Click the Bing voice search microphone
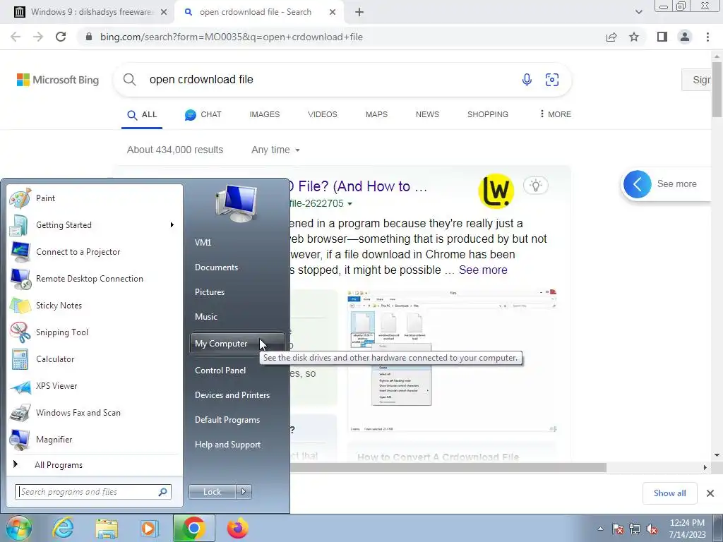This screenshot has width=723, height=542. click(527, 80)
